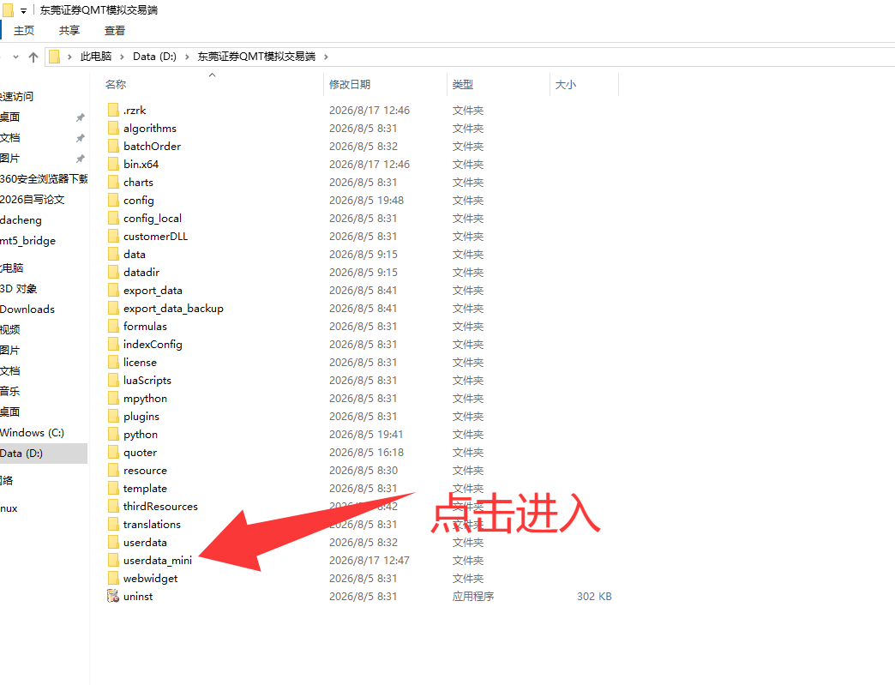Select the python folder icon

113,434
